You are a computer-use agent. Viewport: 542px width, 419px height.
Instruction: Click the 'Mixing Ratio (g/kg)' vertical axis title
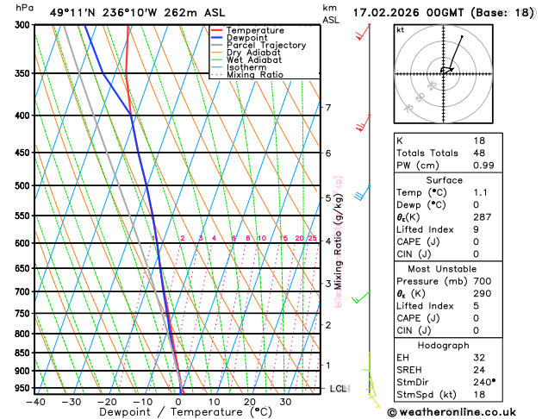pos(339,242)
